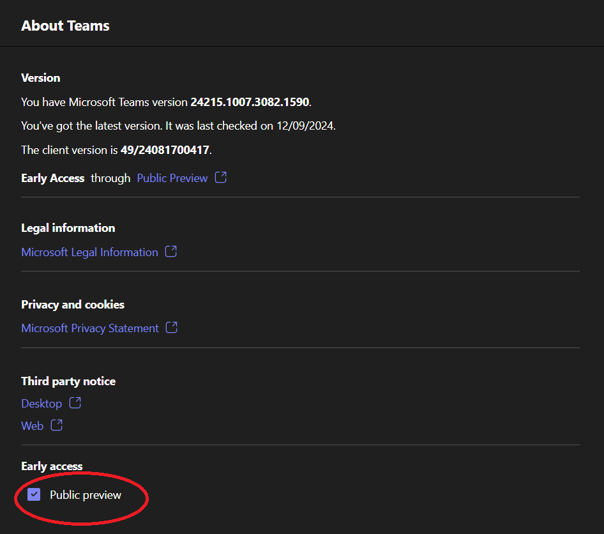
Task: Uncheck the Public preview checkbox
Action: 34,494
